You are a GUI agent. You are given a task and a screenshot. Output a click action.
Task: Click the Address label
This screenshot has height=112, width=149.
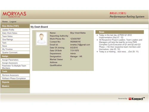[54, 62]
